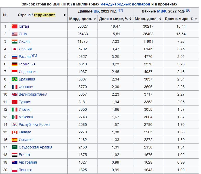Screen dimensions: 201x174
Task: Click the South Korea flag icon
Action: point(14,125)
